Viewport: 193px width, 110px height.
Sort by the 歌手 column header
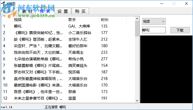point(83,20)
